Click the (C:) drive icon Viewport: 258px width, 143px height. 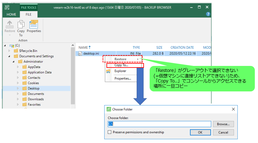tap(12, 46)
